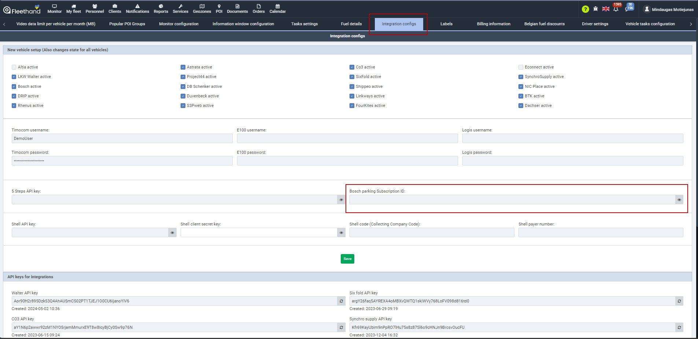
Task: Open Mindaugas Motiejunas user menu
Action: [669, 9]
